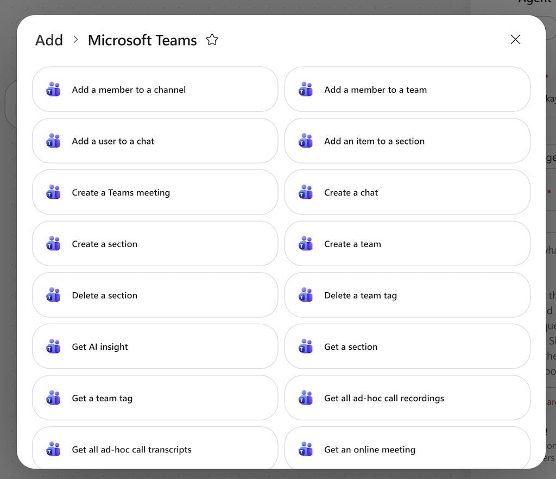Click the Create a section label
The height and width of the screenshot is (479, 556).
(x=105, y=244)
